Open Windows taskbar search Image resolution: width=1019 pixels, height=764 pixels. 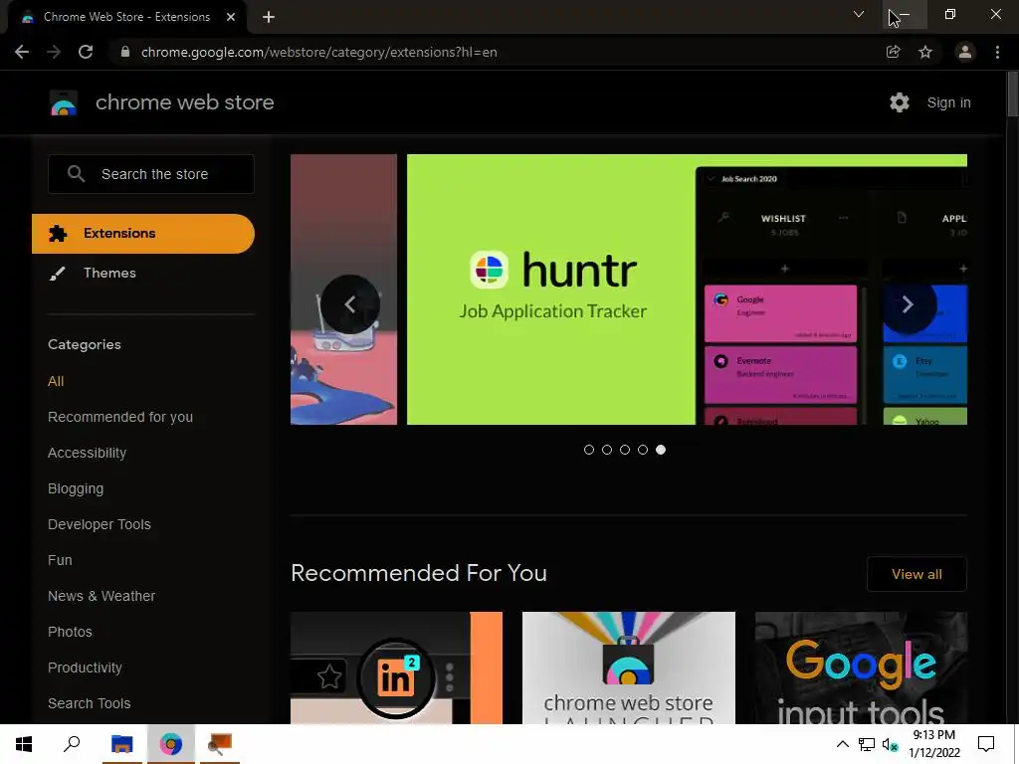coord(72,744)
